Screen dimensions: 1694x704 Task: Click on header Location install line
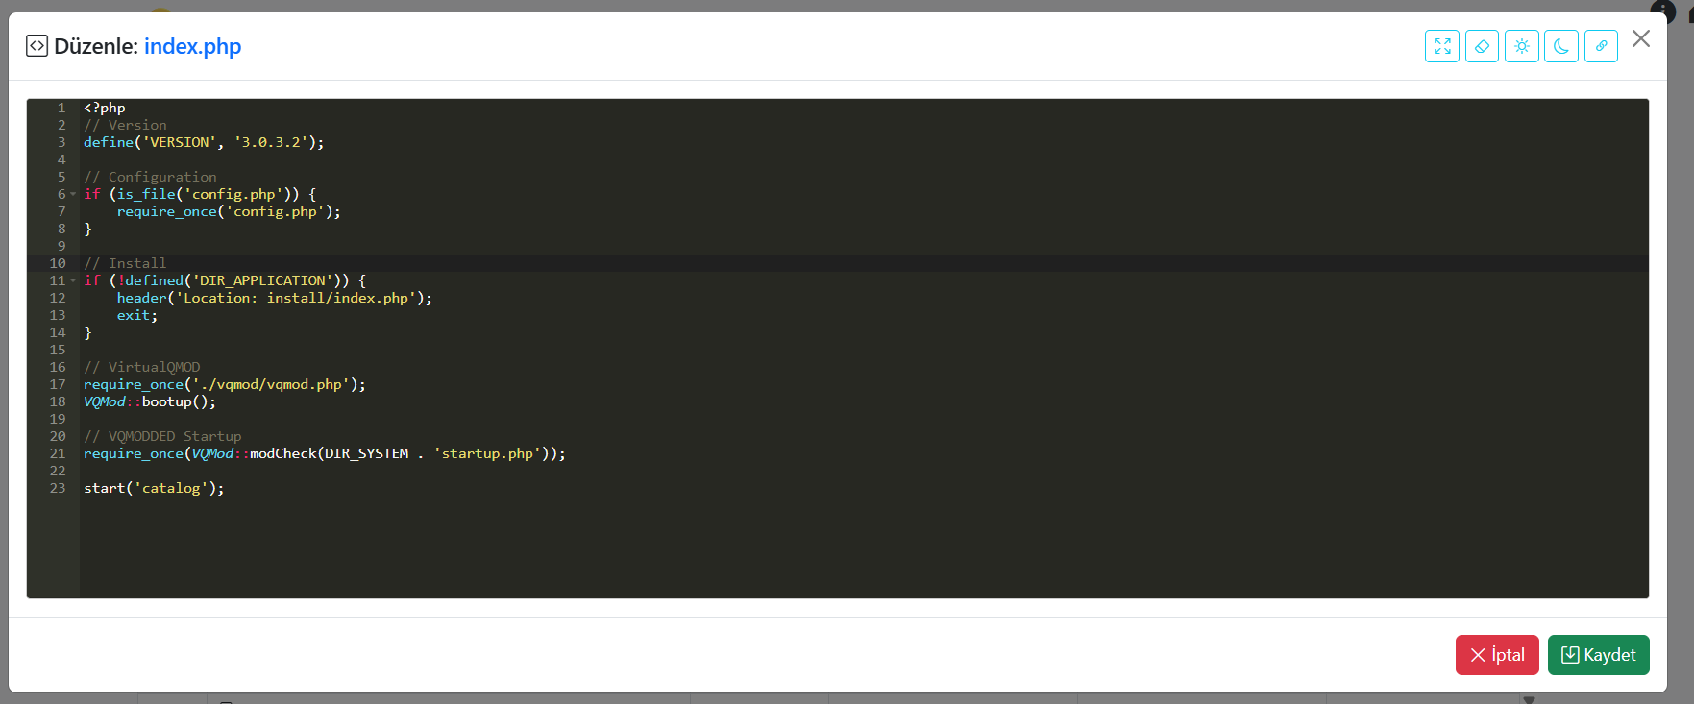click(275, 298)
